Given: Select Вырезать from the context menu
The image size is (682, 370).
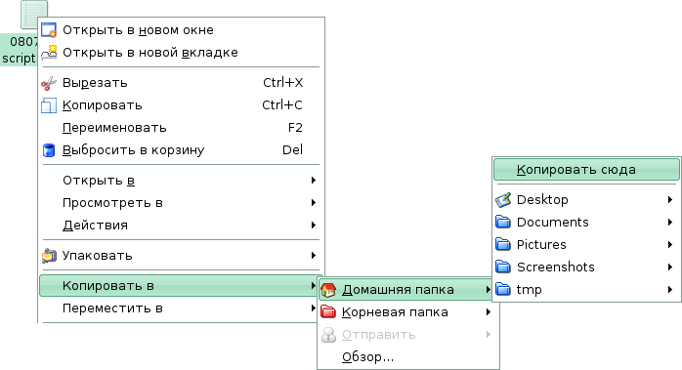Looking at the screenshot, I should pyautogui.click(x=181, y=83).
